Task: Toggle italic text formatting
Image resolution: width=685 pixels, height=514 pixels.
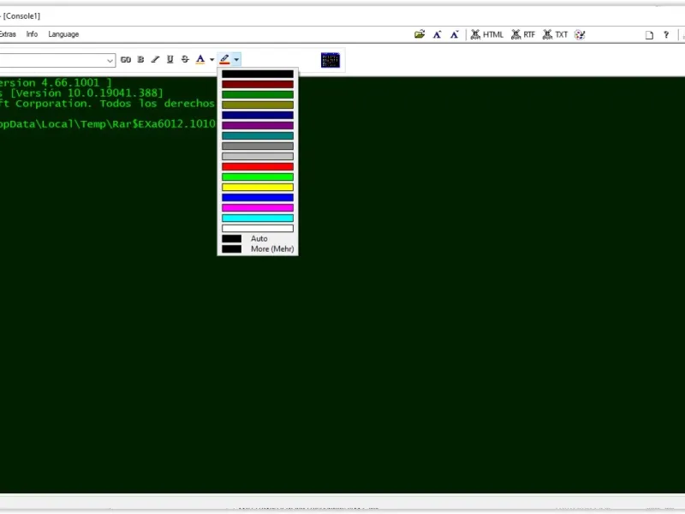Action: click(x=155, y=60)
